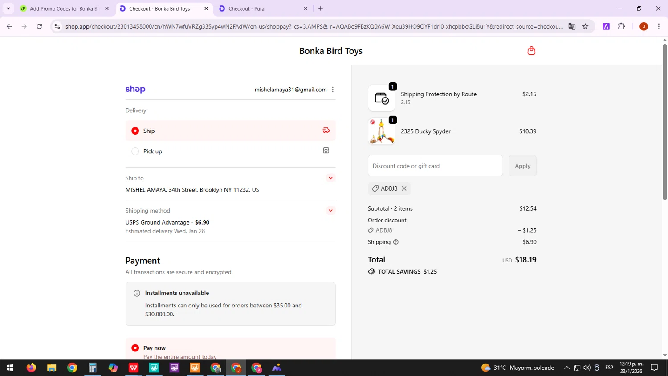Click the page vertical scrollbar
This screenshot has height=376, width=668.
click(664, 122)
